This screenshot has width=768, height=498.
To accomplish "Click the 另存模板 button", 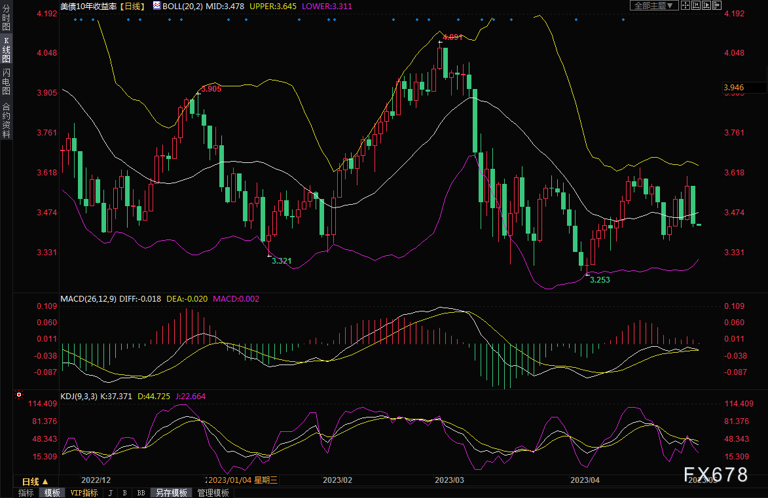I will tap(171, 493).
